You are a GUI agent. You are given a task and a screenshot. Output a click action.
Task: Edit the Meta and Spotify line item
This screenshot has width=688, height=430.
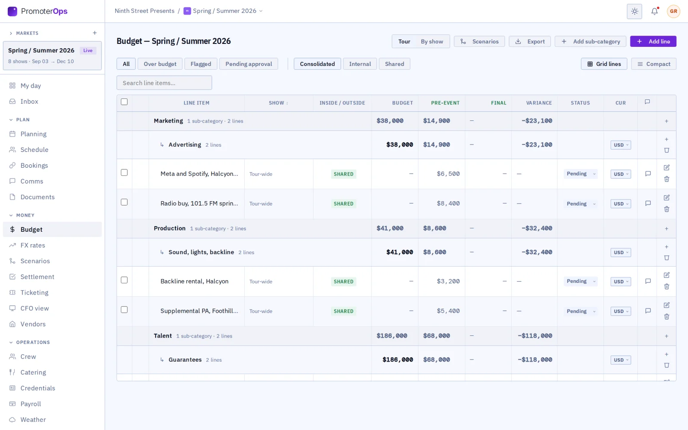tap(666, 167)
